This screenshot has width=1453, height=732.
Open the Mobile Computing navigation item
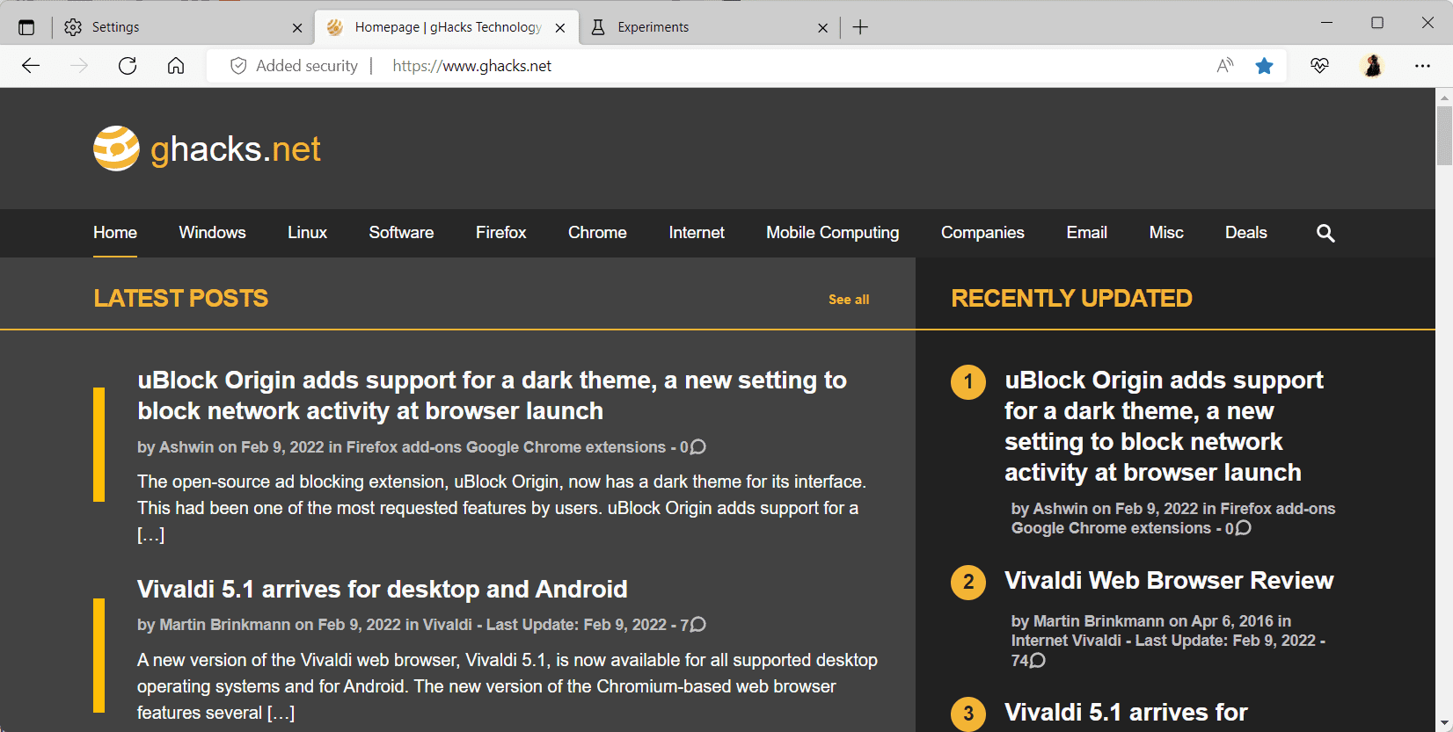tap(832, 233)
